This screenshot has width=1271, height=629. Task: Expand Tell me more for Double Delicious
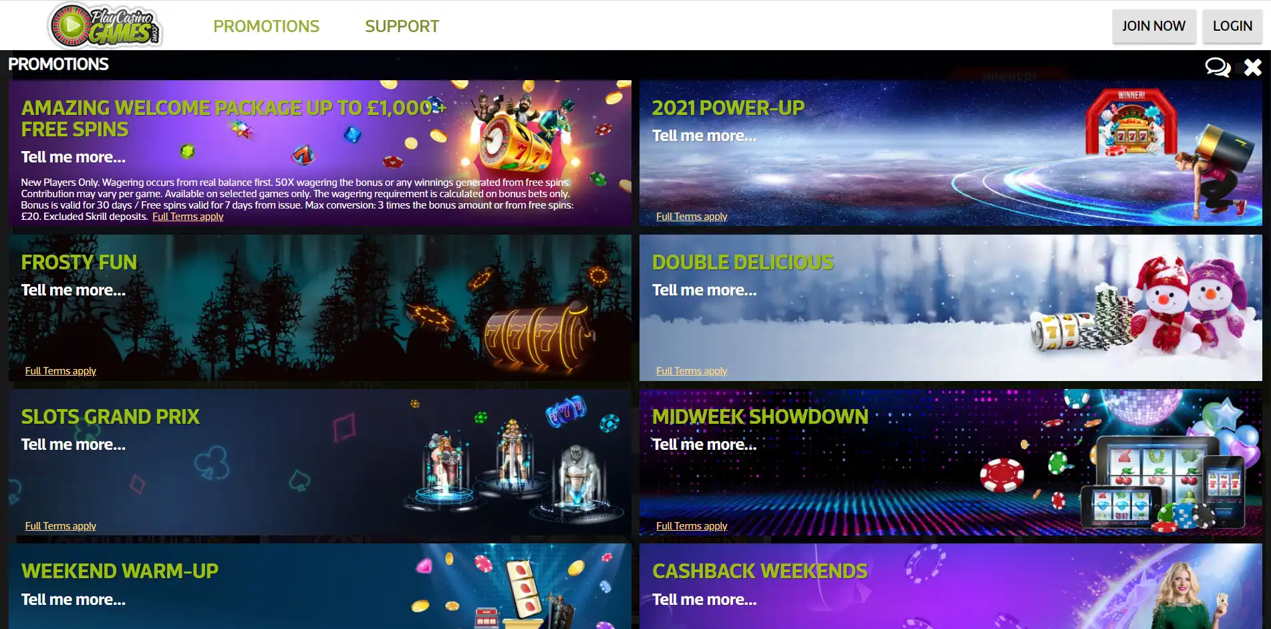click(704, 290)
